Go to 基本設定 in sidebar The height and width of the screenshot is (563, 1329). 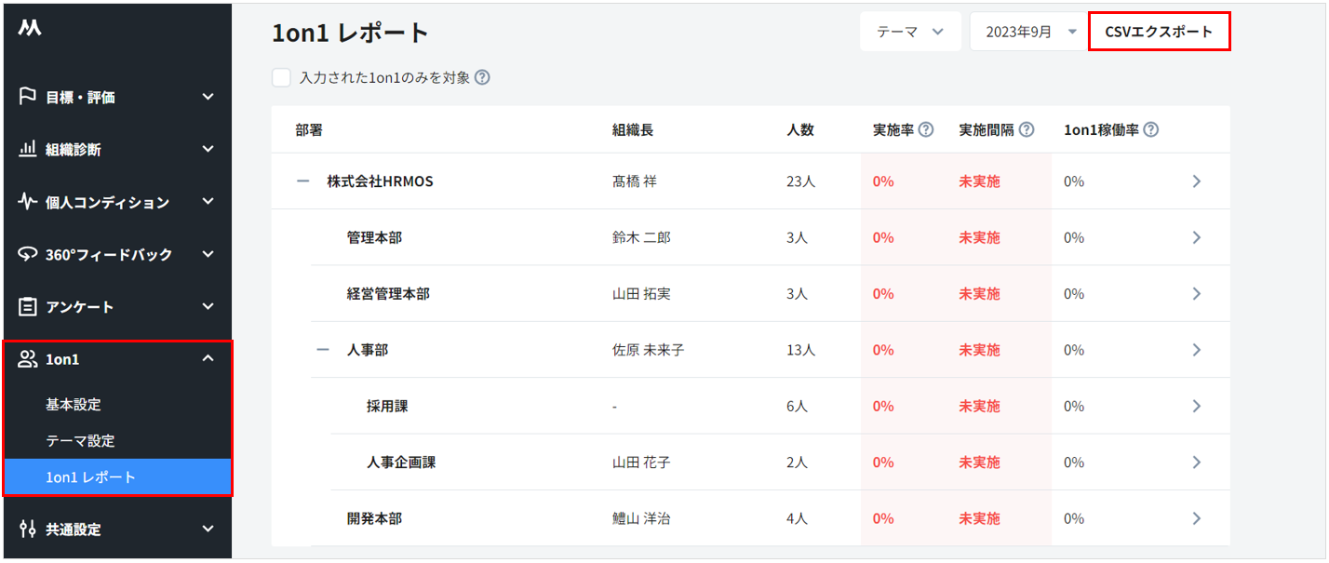(x=74, y=405)
